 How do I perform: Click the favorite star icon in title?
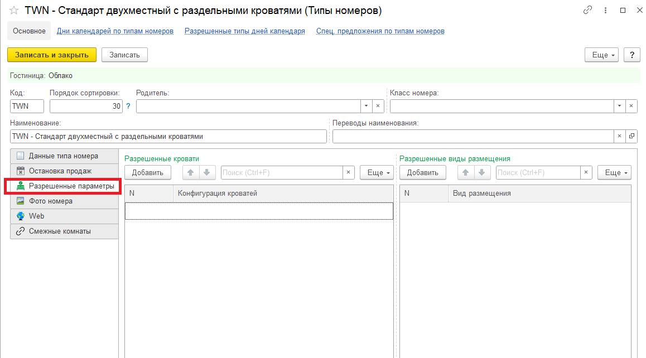(x=14, y=11)
